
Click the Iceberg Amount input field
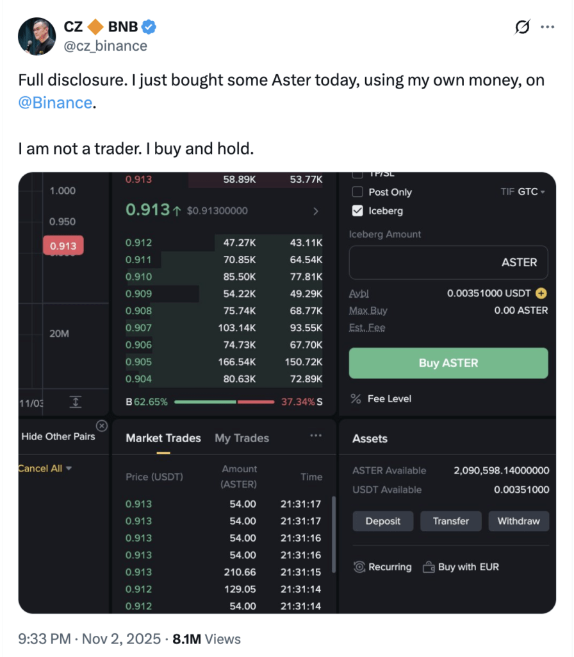pos(448,262)
